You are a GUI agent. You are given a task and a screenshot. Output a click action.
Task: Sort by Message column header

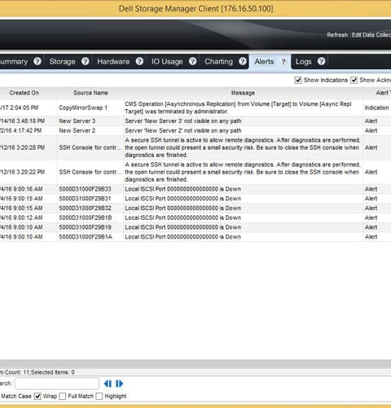point(243,93)
